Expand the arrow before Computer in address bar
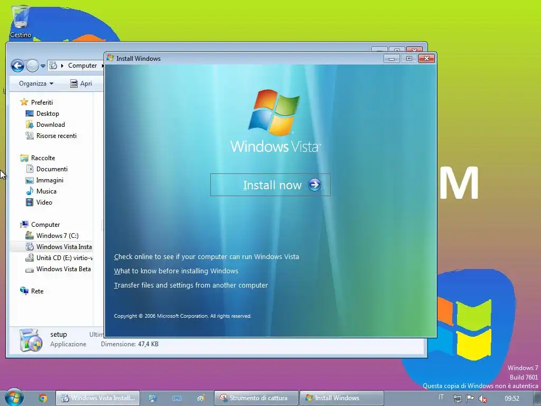This screenshot has width=541, height=406. click(x=62, y=66)
